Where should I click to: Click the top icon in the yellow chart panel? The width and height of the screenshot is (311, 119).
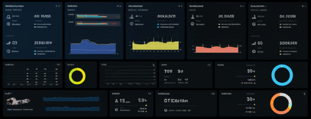point(131,16)
